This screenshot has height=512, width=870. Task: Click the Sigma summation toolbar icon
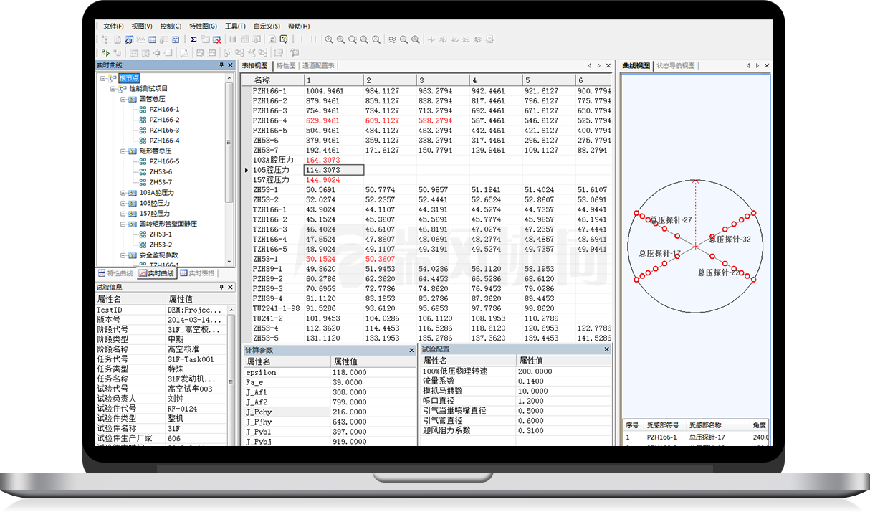click(x=193, y=39)
